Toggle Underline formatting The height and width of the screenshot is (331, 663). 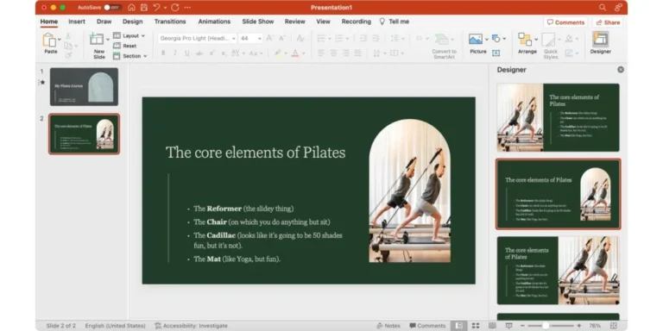coord(186,53)
